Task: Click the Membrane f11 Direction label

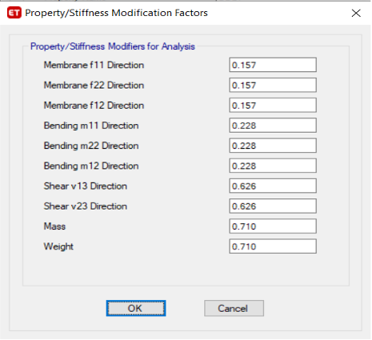Action: (94, 65)
